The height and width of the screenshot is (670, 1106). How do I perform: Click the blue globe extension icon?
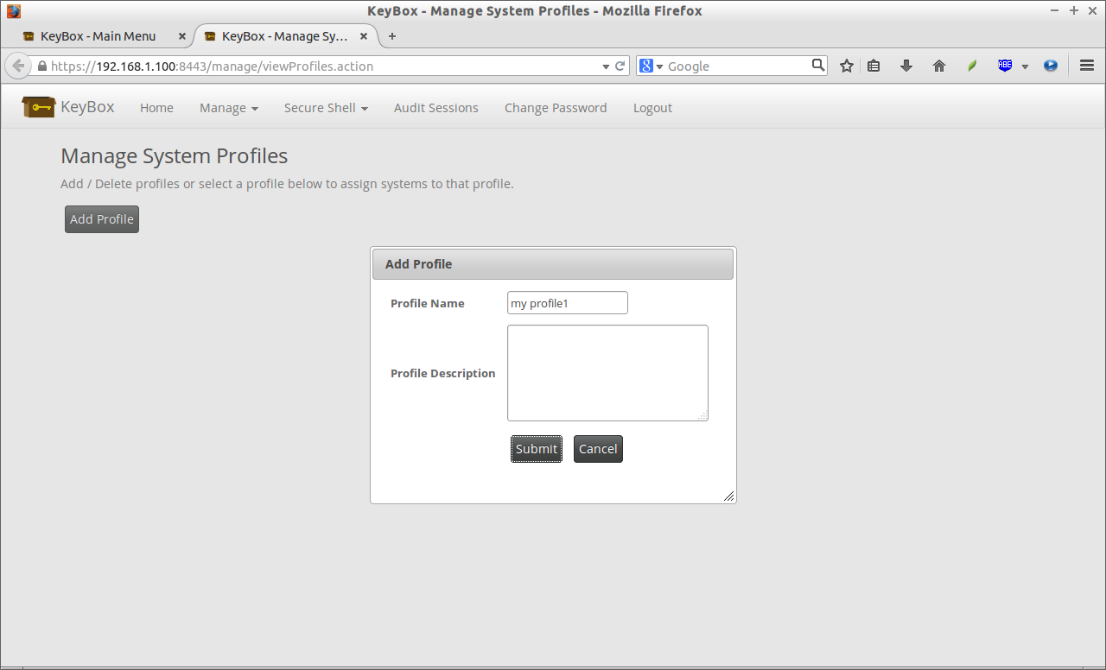(x=1051, y=66)
